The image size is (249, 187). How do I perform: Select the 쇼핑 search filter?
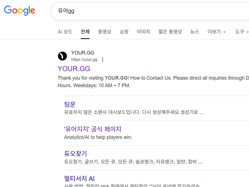124,31
